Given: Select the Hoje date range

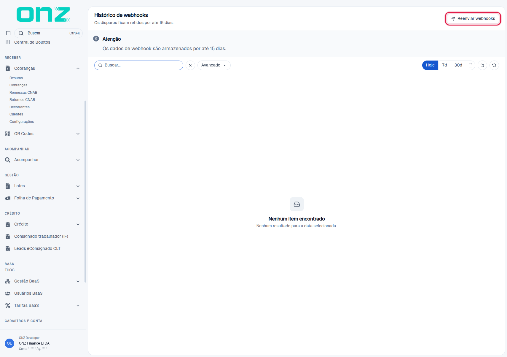Looking at the screenshot, I should coord(430,65).
